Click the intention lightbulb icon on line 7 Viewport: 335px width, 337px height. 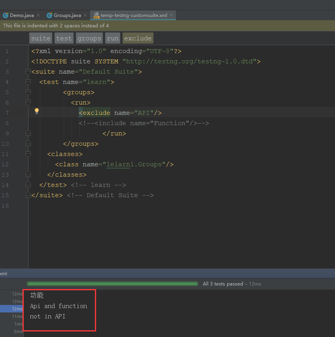(36, 111)
